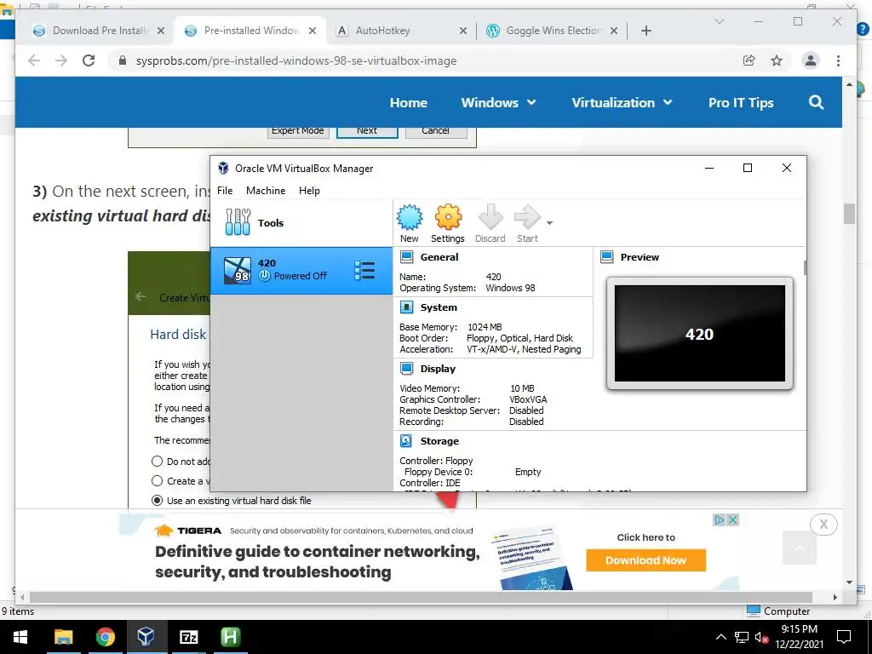The image size is (872, 654).
Task: Open the File menu in VirtualBox
Action: tap(225, 190)
